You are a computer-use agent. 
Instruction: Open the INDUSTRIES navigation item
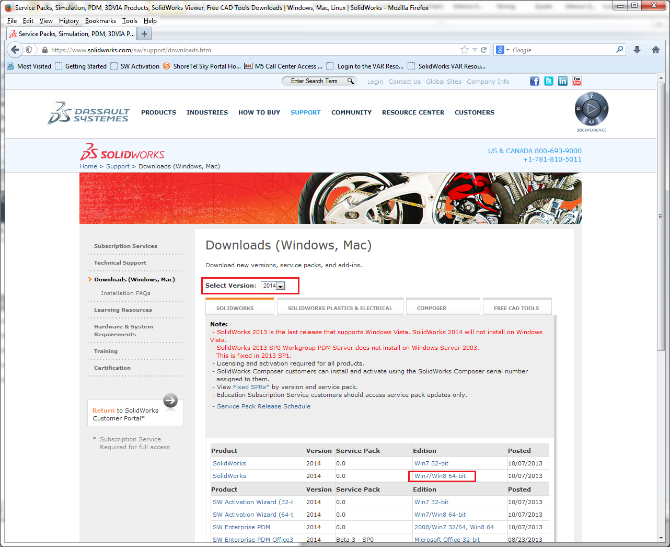[207, 112]
